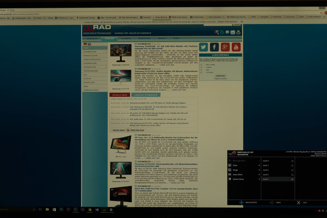Viewport: 327px width, 218px height.
Task: Choose 'sehr wichtig' poll radio button
Action: click(201, 65)
